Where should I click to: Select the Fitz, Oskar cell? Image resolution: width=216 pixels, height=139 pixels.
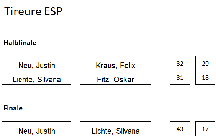tap(115, 77)
